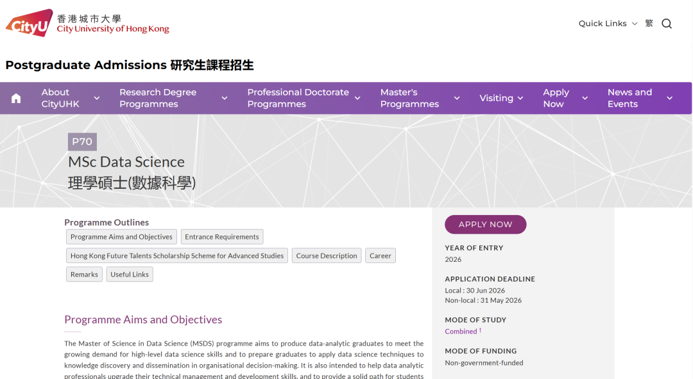
Task: Go to home via house icon
Action: point(16,99)
